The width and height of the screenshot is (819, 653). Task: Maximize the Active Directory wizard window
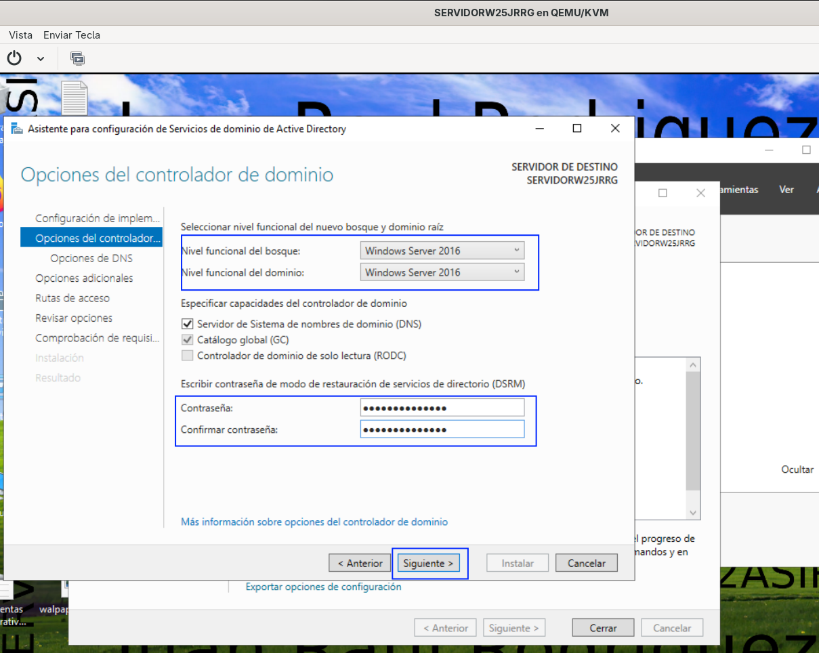[577, 128]
